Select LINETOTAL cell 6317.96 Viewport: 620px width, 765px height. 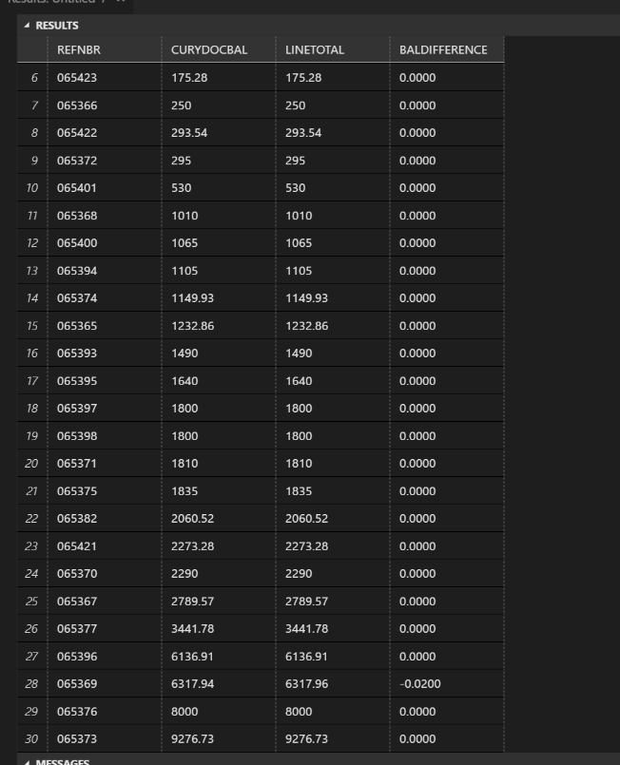tap(310, 683)
